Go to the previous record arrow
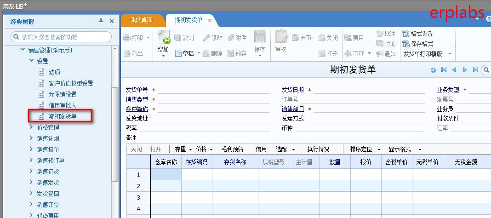Viewport: 491px width, 218px height. point(454,70)
